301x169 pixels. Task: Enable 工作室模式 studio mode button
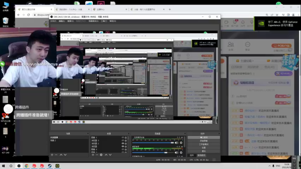pyautogui.click(x=204, y=144)
